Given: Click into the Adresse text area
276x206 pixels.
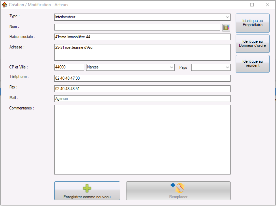Looking at the screenshot, I should pos(142,52).
